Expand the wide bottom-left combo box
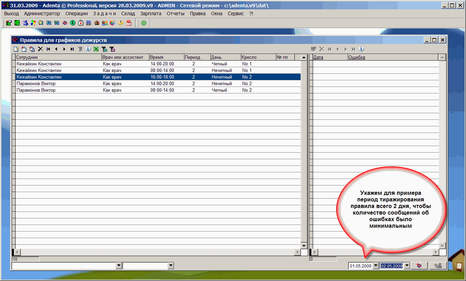This screenshot has width=466, height=281. (x=119, y=265)
